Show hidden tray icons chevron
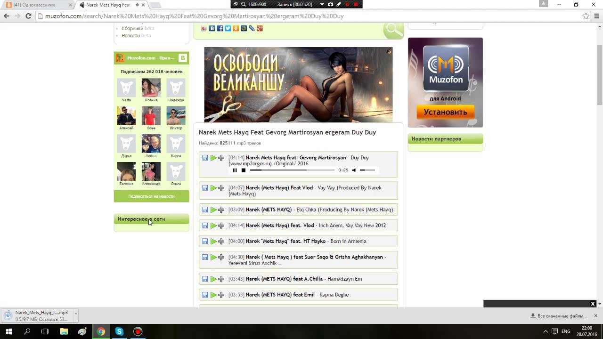 click(546, 331)
